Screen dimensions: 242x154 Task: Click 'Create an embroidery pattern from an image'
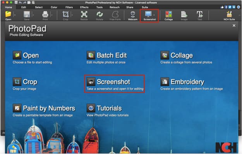pos(192,89)
